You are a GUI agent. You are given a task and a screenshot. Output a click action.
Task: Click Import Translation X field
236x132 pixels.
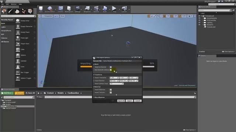[x=114, y=78]
